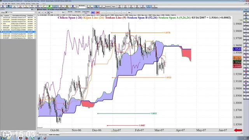Screen dimensions: 249x140
Task: Select the highlighted $GBP-USD row
Action: click(x=18, y=32)
